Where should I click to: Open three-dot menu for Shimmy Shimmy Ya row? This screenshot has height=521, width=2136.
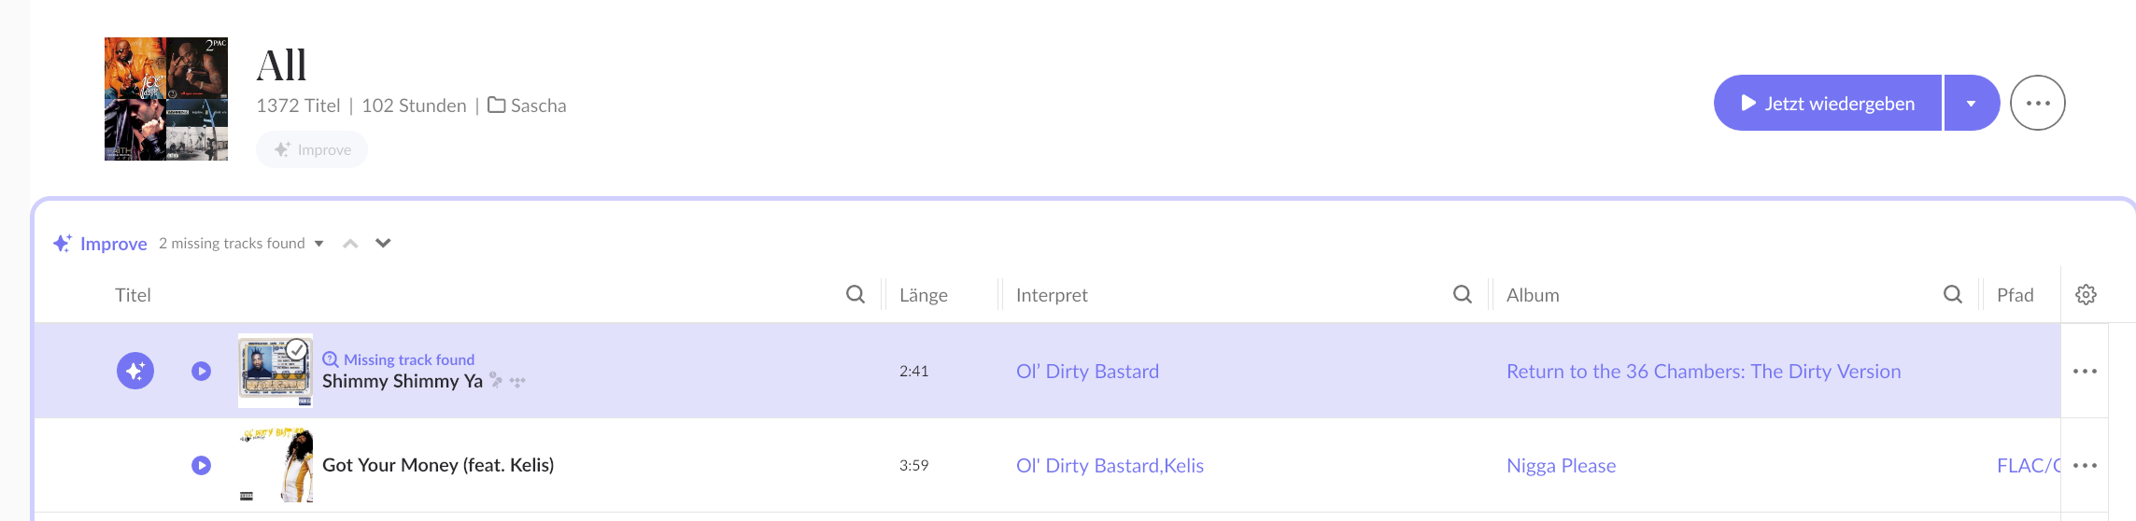(2084, 371)
